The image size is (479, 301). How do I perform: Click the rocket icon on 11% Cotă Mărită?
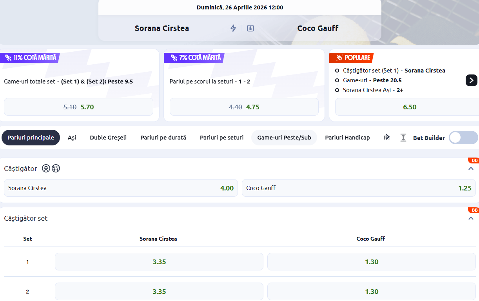(8, 58)
